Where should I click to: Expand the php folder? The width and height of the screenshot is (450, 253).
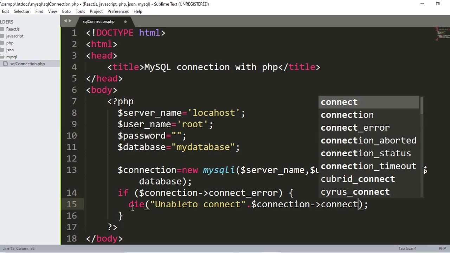[x=10, y=43]
